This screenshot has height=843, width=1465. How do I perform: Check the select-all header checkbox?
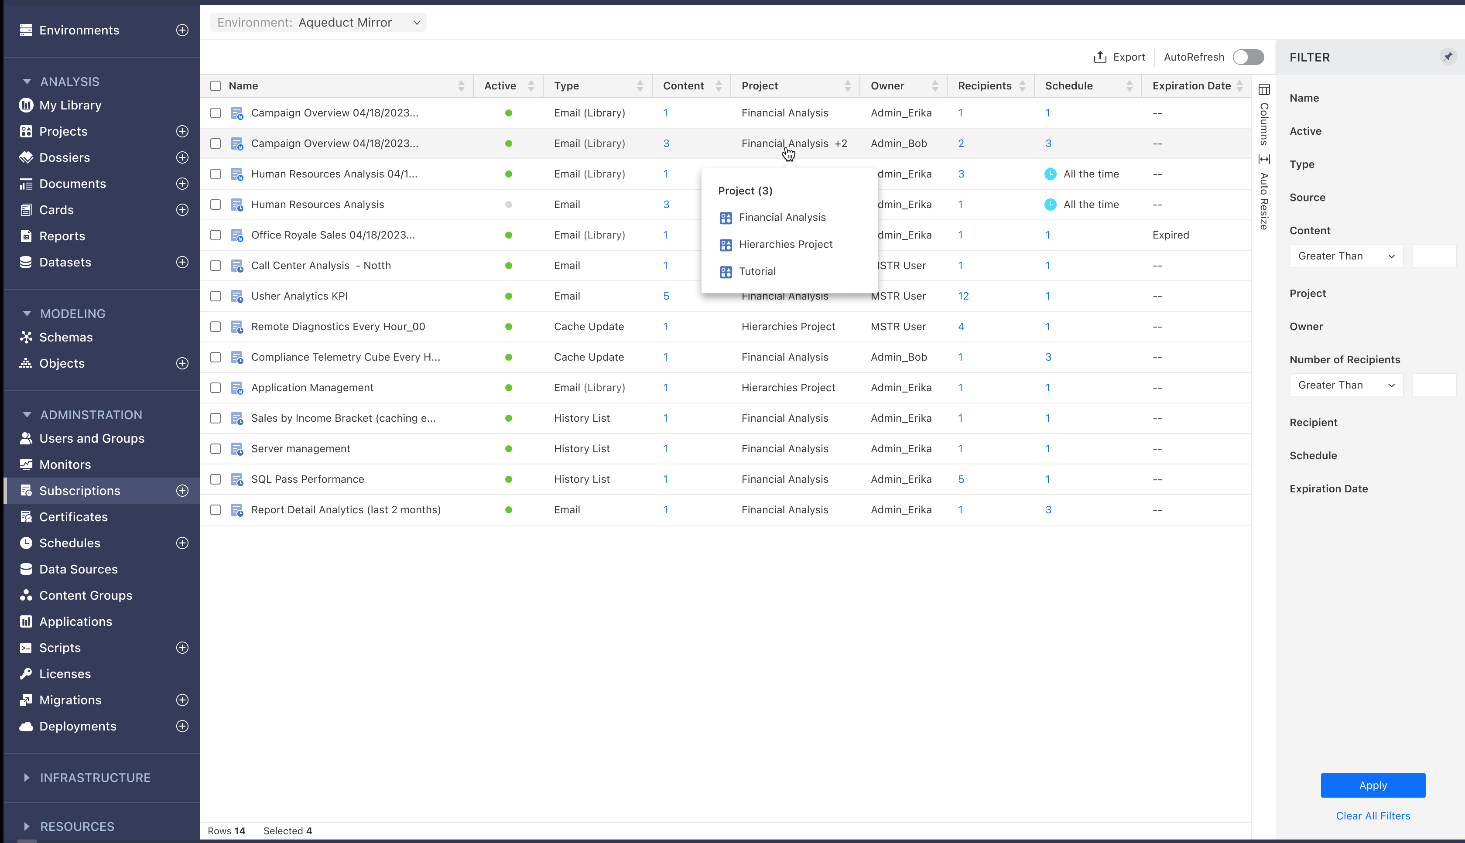tap(216, 85)
